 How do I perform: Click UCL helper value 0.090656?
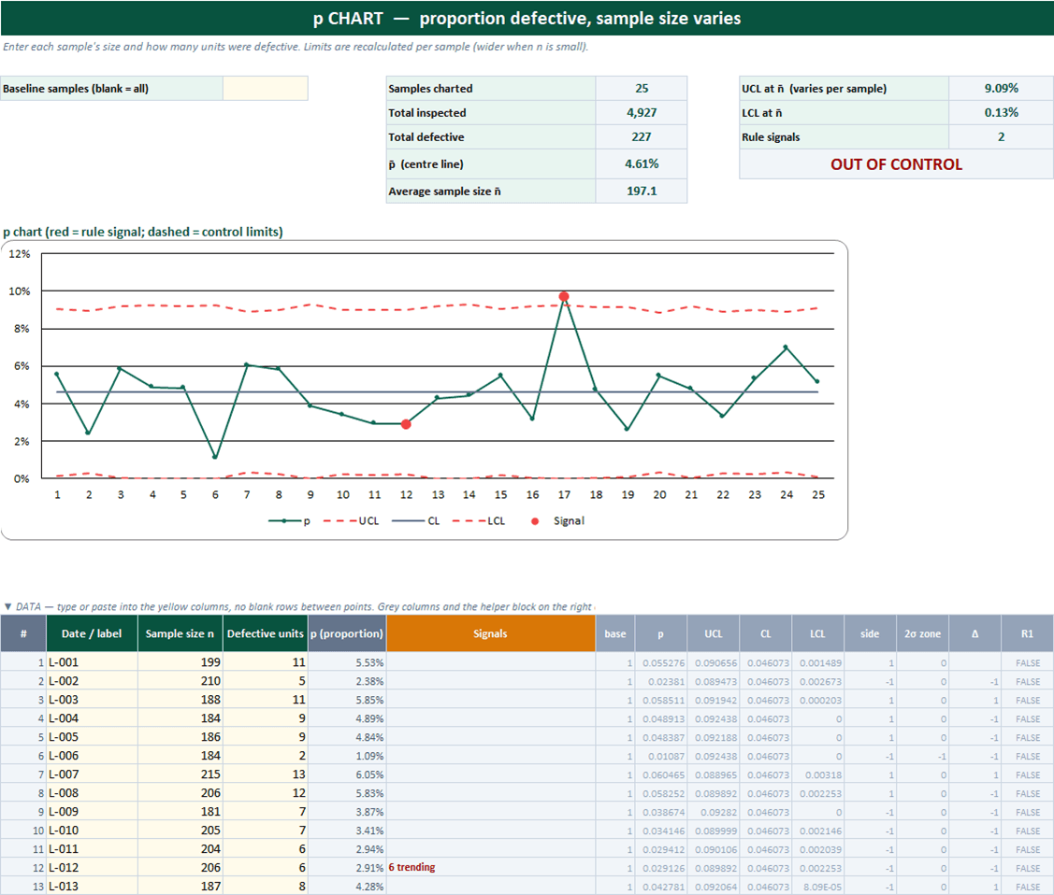[714, 663]
